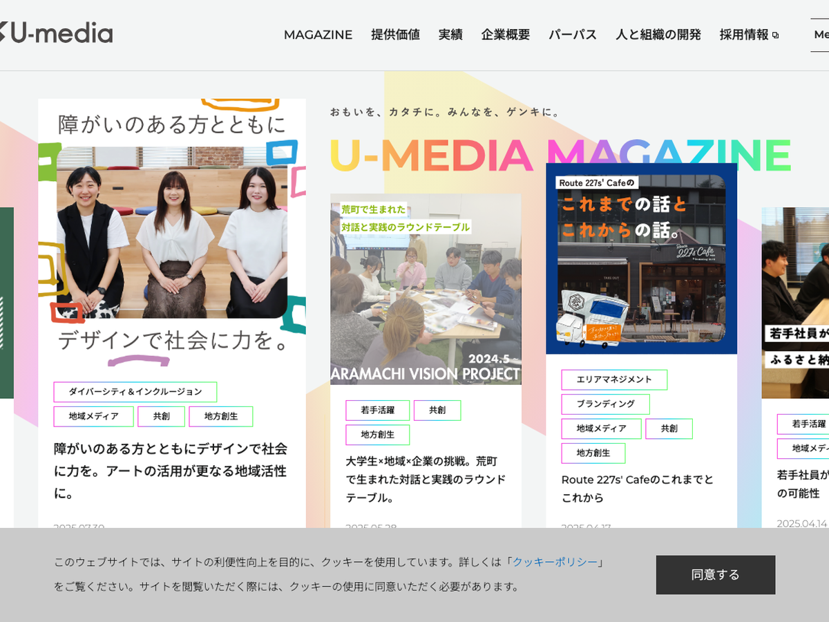This screenshot has height=622, width=829.
Task: Click the Route 227s' Cafe cover image
Action: (x=641, y=258)
